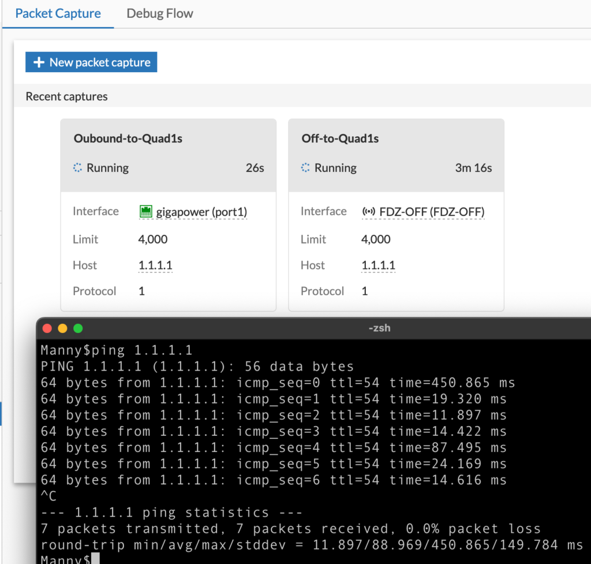Open the Oubound-to-Quad1s capture card
This screenshot has width=591, height=564.
coord(169,215)
